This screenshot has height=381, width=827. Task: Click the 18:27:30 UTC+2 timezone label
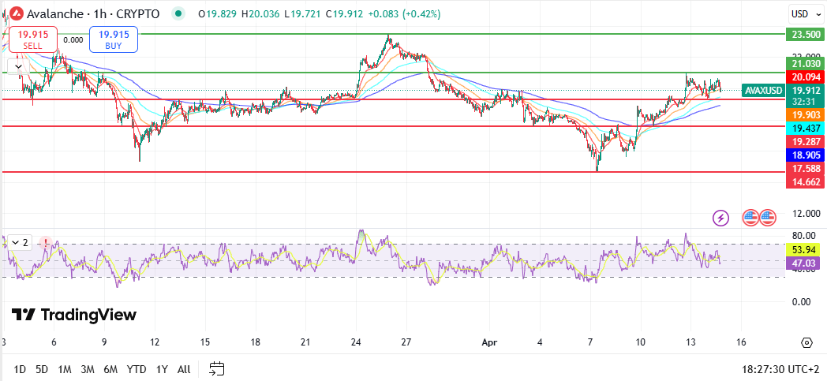[x=780, y=368]
